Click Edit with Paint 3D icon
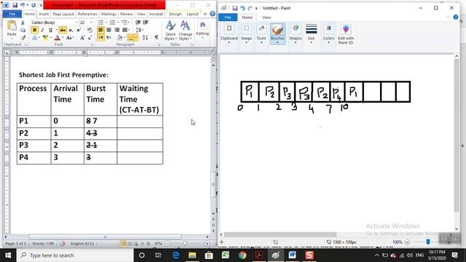The height and width of the screenshot is (262, 466). pyautogui.click(x=346, y=30)
